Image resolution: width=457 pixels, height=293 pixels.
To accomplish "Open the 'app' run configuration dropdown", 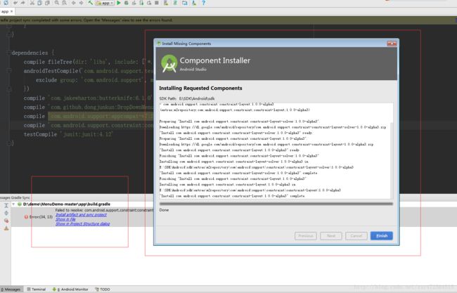I will click(x=105, y=3).
